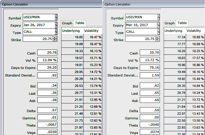Click Bid field showing .62
Viewport: 205px width, 135px height.
[x=150, y=85]
